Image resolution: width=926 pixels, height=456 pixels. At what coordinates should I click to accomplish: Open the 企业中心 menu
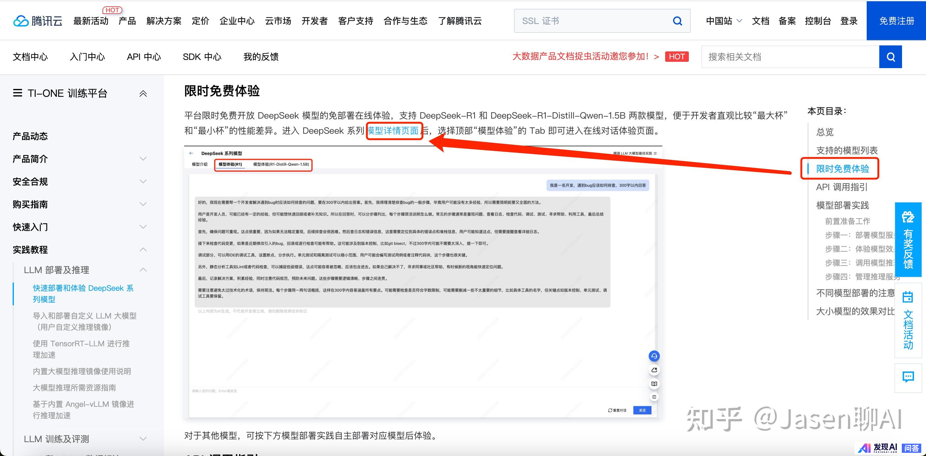click(237, 21)
